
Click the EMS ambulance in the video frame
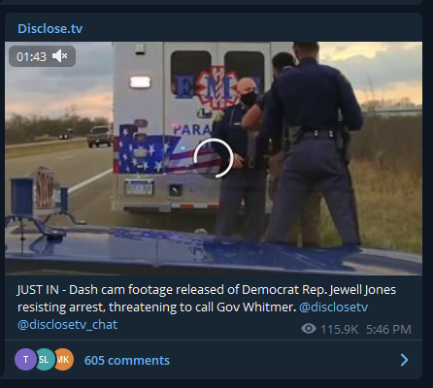191,126
